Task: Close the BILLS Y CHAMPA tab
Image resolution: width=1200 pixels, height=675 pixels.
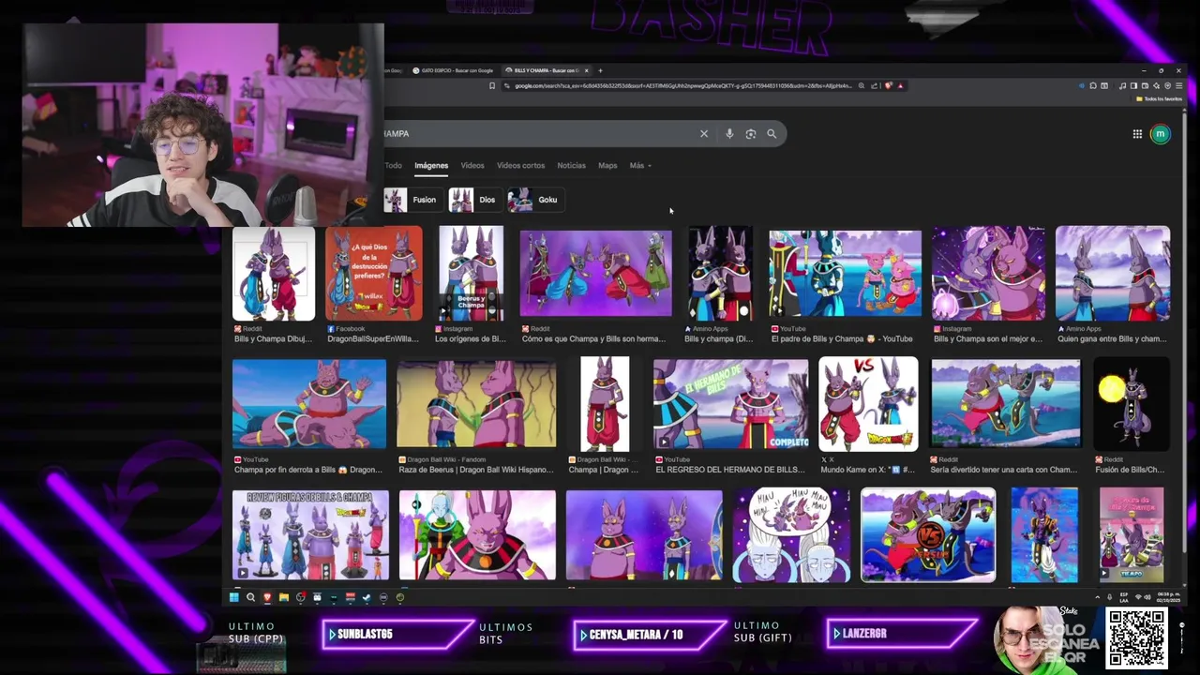Action: 588,70
